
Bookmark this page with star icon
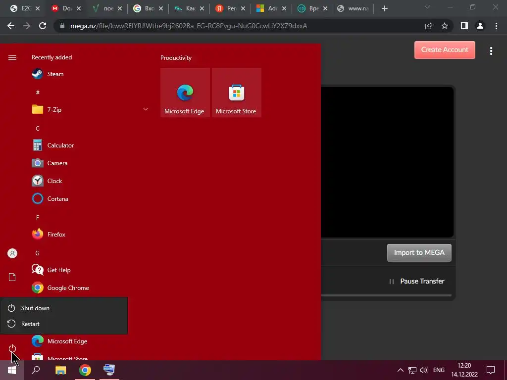pyautogui.click(x=445, y=26)
